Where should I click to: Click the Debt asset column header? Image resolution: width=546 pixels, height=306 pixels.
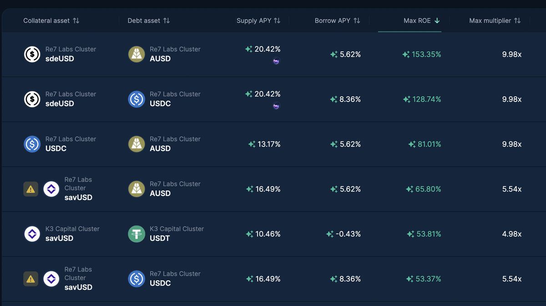click(x=149, y=20)
